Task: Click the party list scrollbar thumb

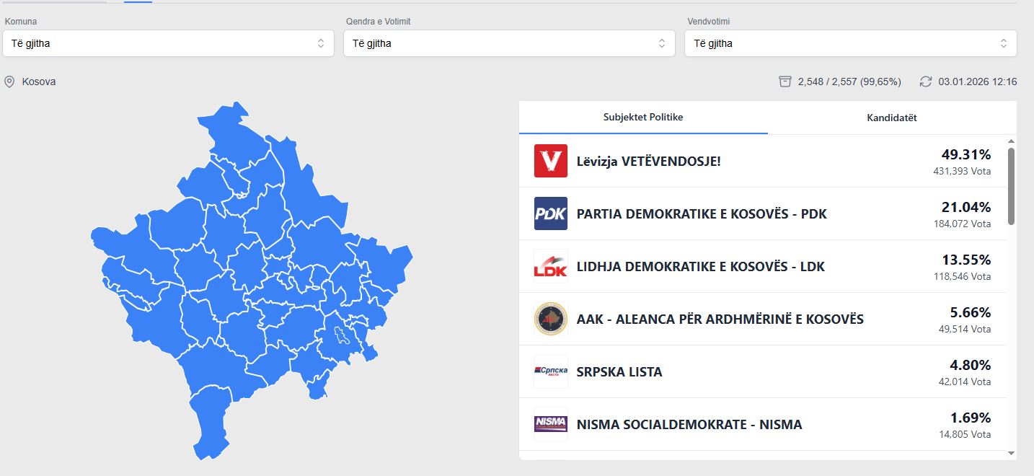Action: 1011,185
